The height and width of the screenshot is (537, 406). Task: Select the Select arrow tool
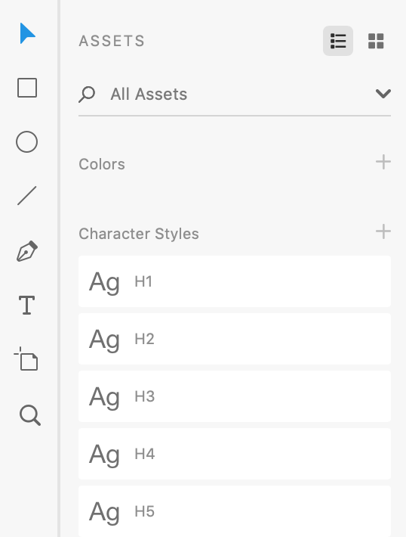click(x=27, y=33)
